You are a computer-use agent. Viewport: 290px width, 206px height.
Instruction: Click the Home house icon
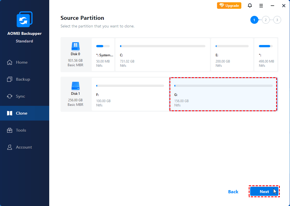click(x=10, y=62)
